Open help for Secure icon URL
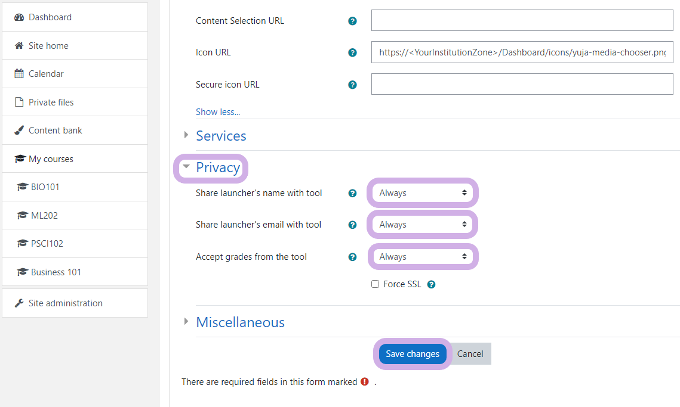Image resolution: width=680 pixels, height=407 pixels. point(352,85)
